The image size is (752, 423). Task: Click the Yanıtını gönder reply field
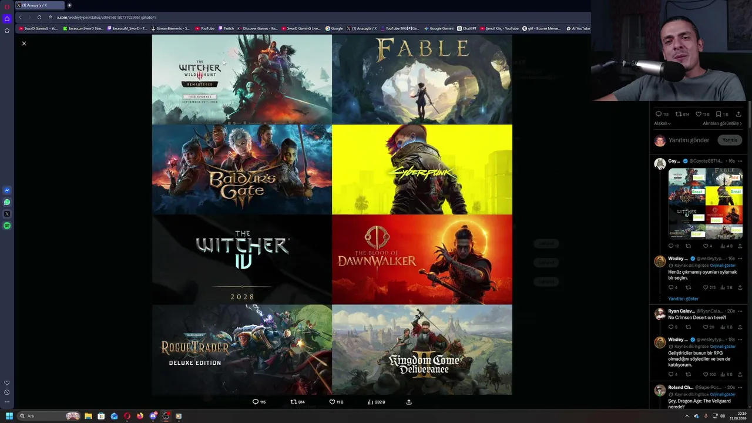[x=689, y=140]
